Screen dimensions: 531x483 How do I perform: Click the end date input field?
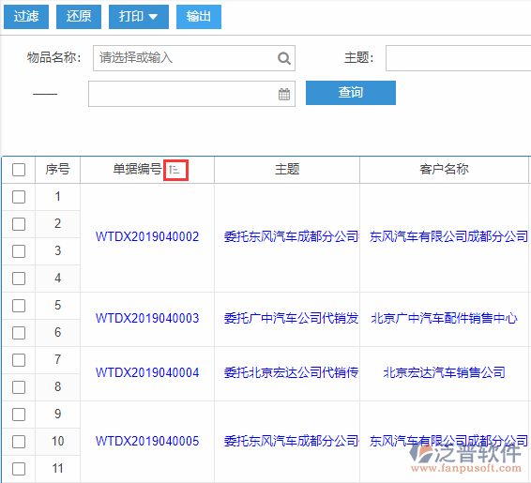tap(191, 94)
